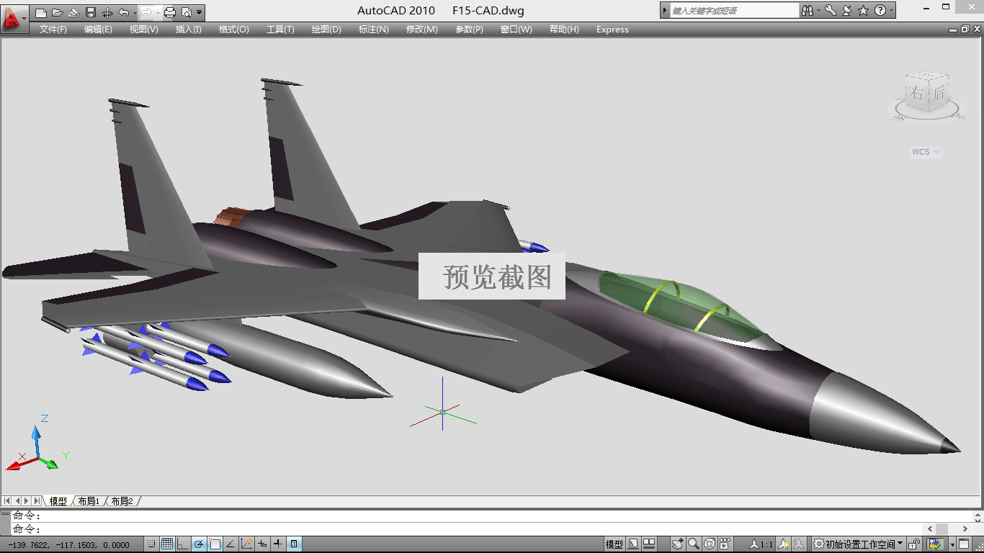This screenshot has height=553, width=984.
Task: Click the key Subscription Center icon
Action: coord(831,11)
